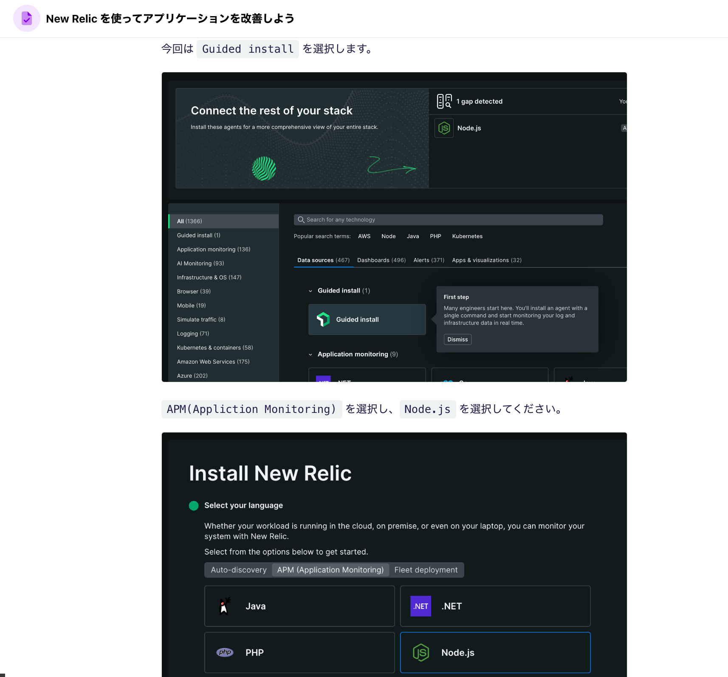728x677 pixels.
Task: Click the APM(Appliction Monitoring) inline code
Action: [251, 409]
